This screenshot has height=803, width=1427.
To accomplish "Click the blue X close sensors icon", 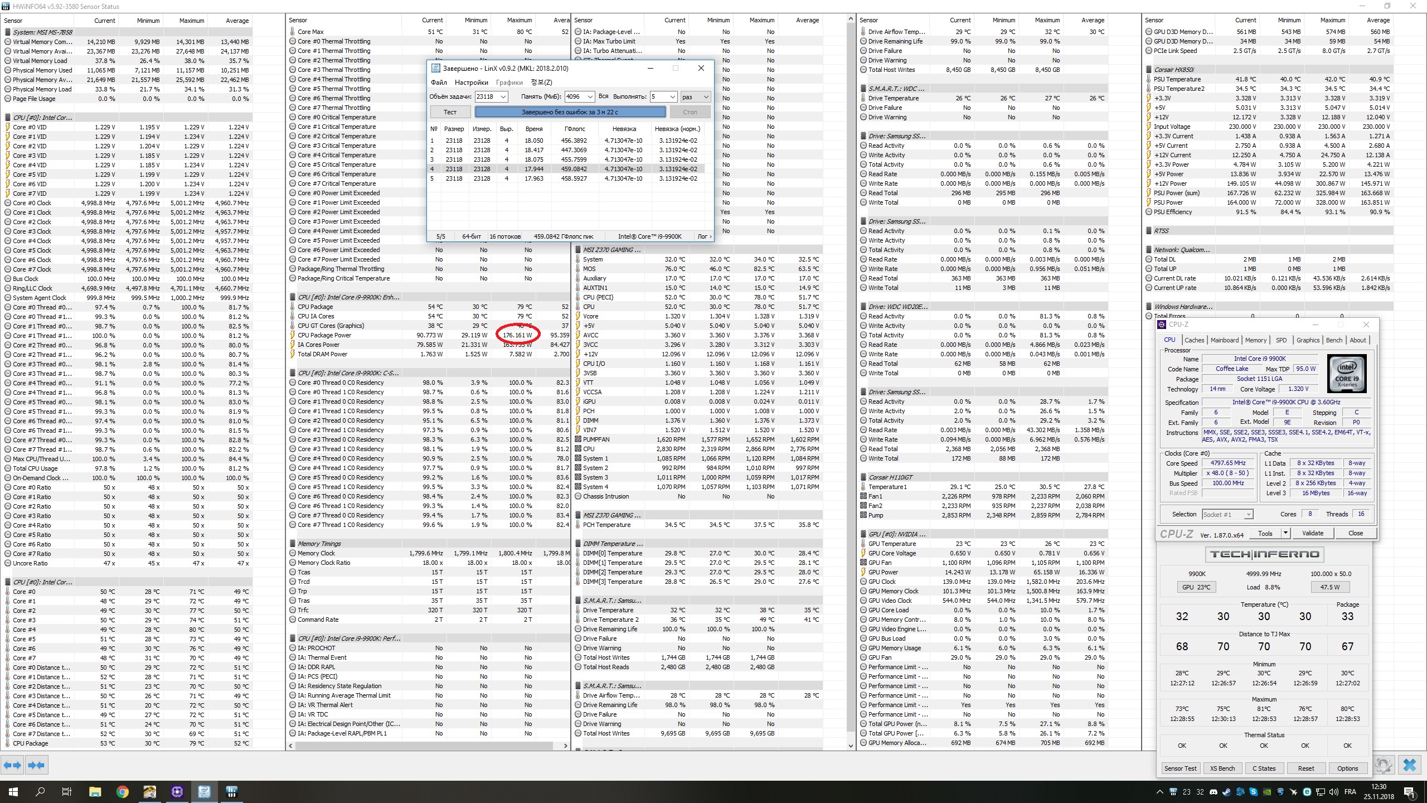I will (1410, 765).
